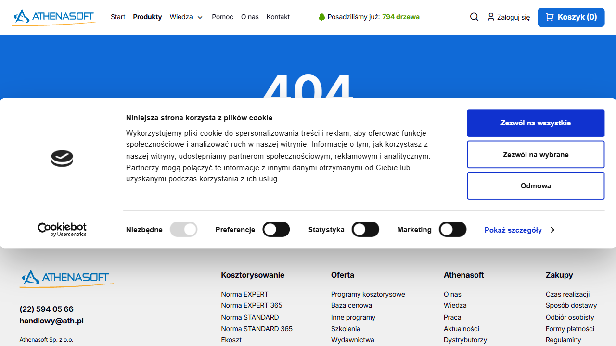Click the Cookiebot by Usercentrics logo
616x346 pixels.
tap(62, 229)
